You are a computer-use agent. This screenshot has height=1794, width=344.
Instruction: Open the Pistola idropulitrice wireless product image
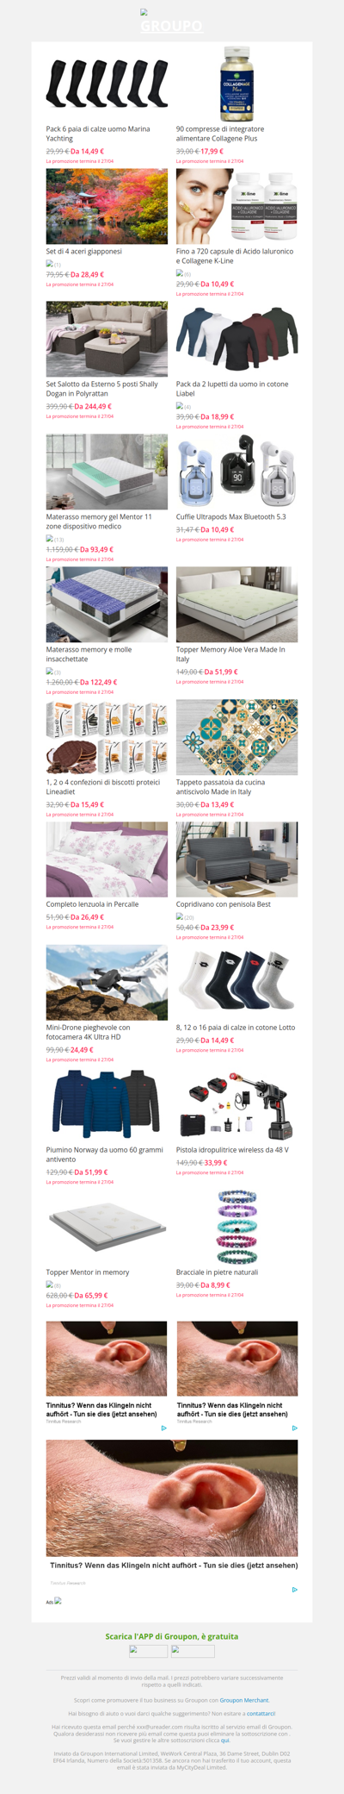pos(236,1104)
